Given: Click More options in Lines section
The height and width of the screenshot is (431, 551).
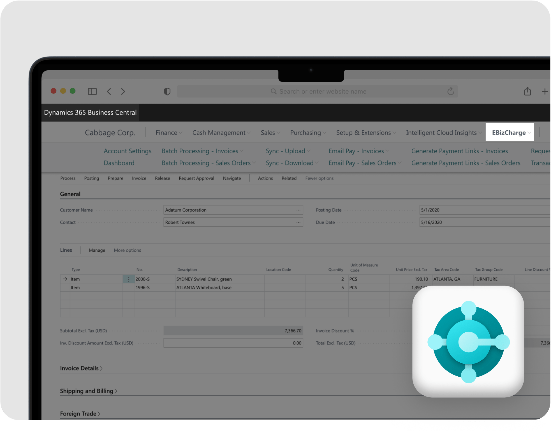Looking at the screenshot, I should tap(128, 250).
